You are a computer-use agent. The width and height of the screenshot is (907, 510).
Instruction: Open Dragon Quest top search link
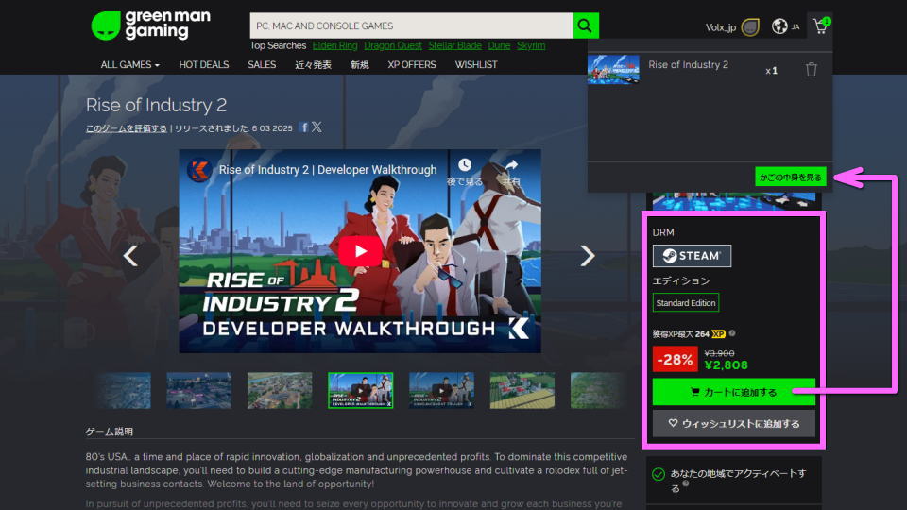click(393, 45)
